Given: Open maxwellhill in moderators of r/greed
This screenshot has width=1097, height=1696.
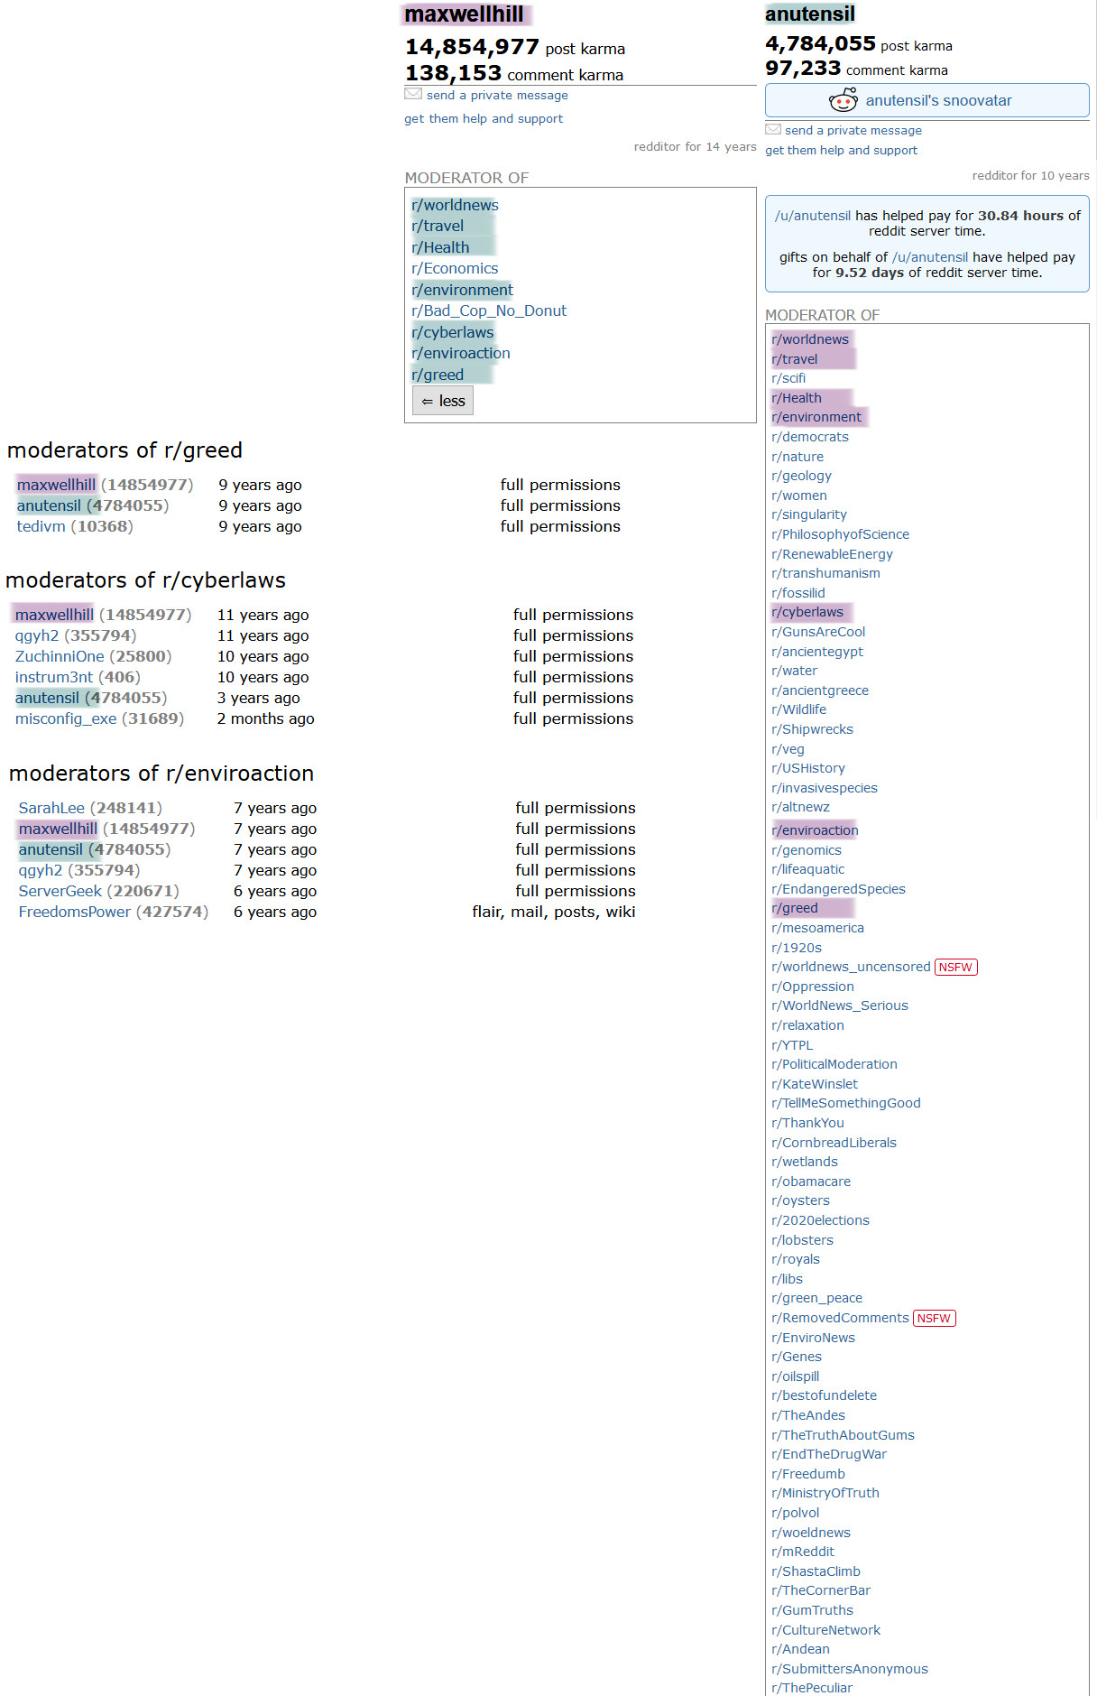Looking at the screenshot, I should click(56, 485).
